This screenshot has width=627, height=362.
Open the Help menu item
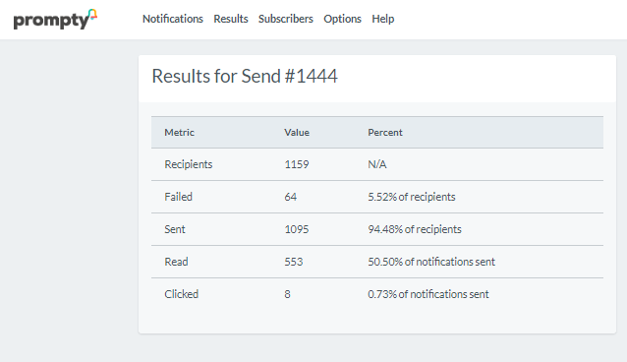coord(383,19)
